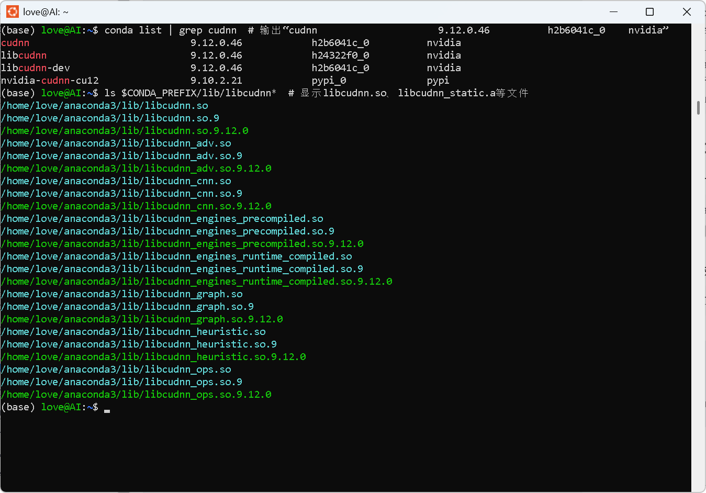This screenshot has height=493, width=706.
Task: Click green path libcudnn_cnn.so.9.12.0
Action: click(x=136, y=206)
